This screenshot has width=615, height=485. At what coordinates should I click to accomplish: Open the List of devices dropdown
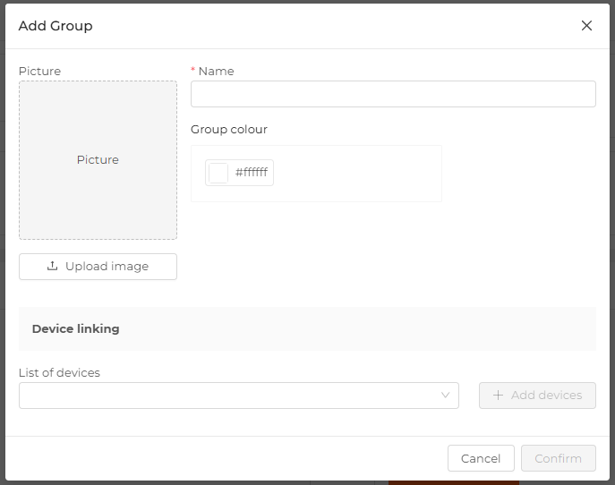pyautogui.click(x=239, y=396)
